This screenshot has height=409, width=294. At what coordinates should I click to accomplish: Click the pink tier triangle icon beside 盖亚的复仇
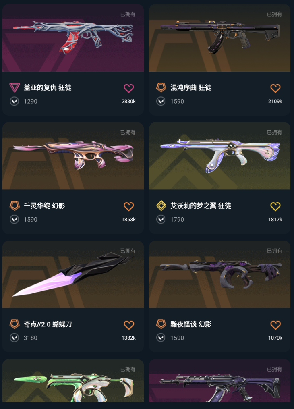(14, 87)
